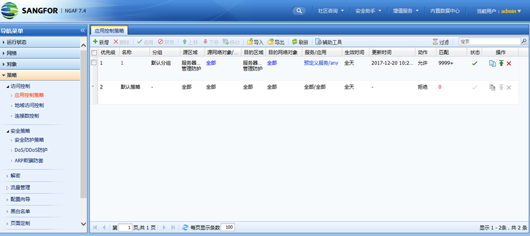This screenshot has width=530, height=236.
Task: Click the 每页显示条数 rows-per-page field
Action: (x=228, y=227)
